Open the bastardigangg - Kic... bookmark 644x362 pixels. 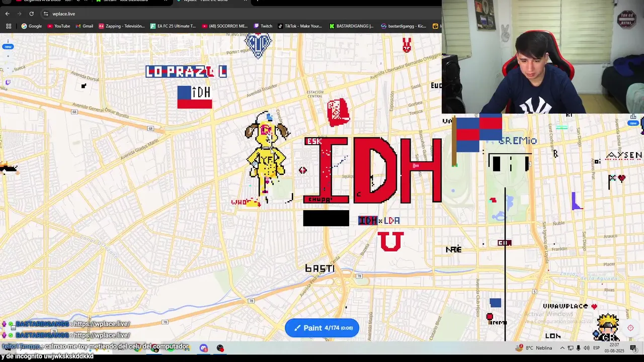pos(404,26)
